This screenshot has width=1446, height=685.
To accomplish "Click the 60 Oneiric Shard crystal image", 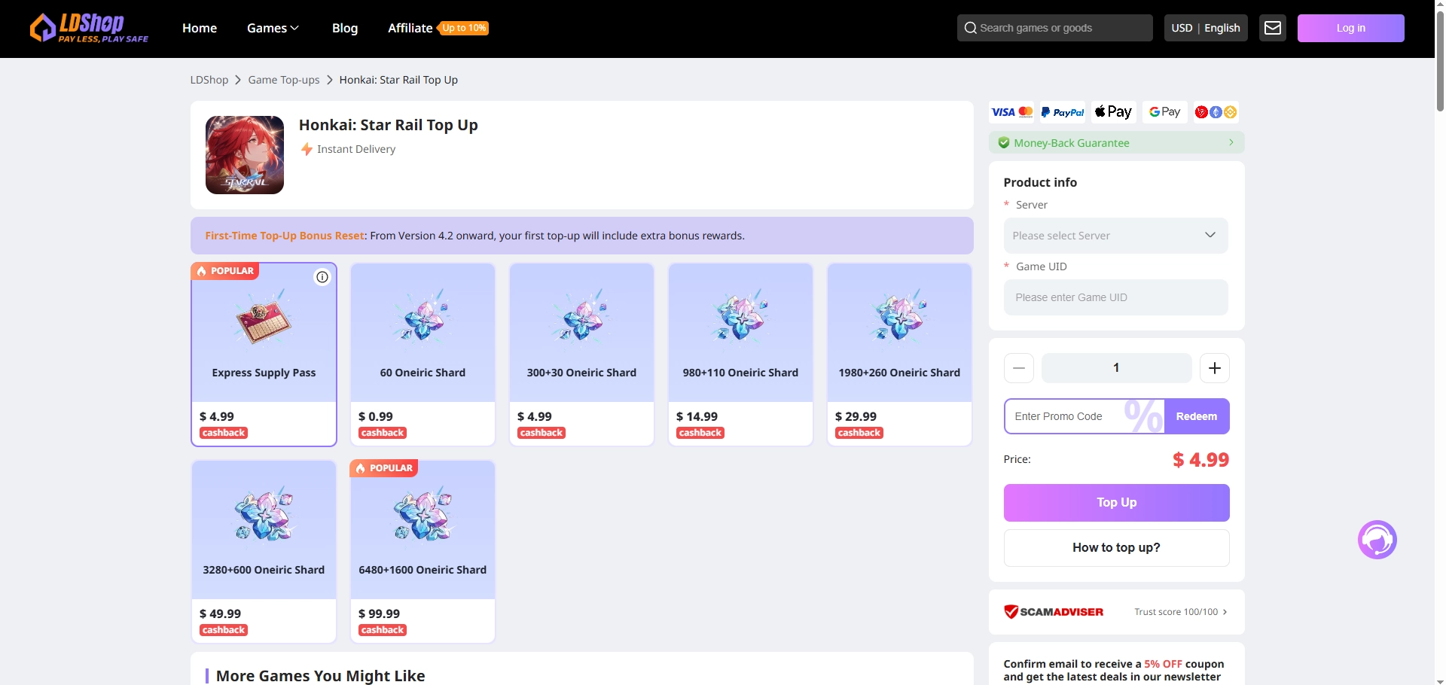I will click(423, 318).
